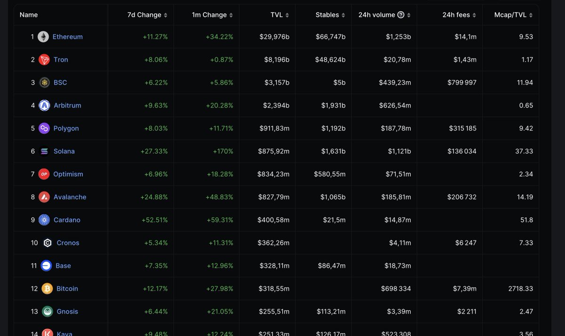Sort by 24h volume arrows
Screen dimensions: 565x336
409,15
